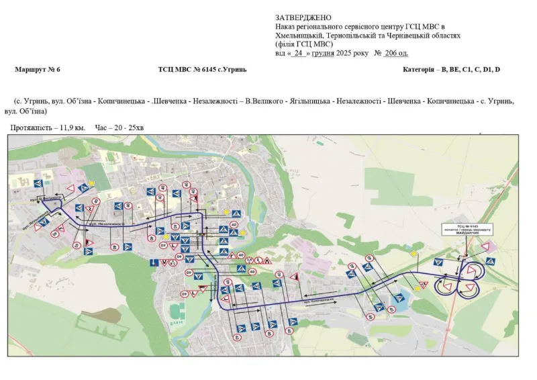Select the tunnel warning triangle sign
This screenshot has height=380, width=537.
click(267, 260)
